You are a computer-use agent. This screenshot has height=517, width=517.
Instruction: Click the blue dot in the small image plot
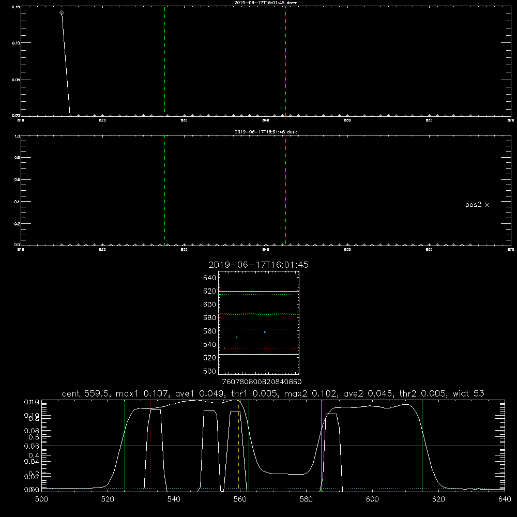[x=264, y=332]
